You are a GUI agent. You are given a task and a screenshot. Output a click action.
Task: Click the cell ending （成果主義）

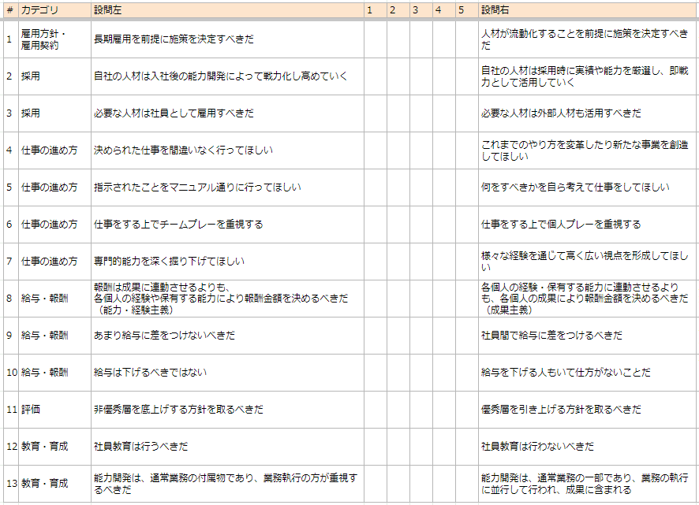589,299
